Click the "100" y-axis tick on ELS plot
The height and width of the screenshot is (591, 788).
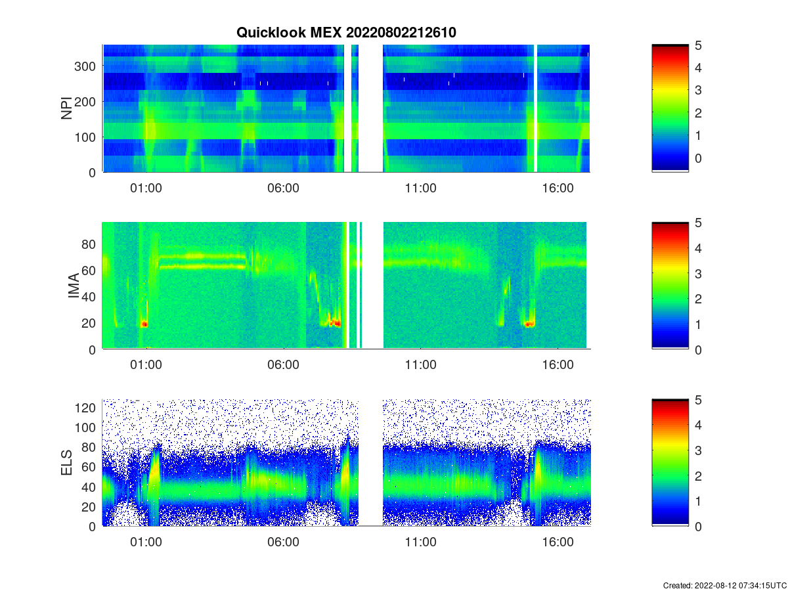click(87, 427)
